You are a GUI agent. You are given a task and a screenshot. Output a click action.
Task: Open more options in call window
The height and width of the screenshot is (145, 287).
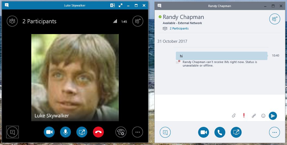[x=138, y=132]
